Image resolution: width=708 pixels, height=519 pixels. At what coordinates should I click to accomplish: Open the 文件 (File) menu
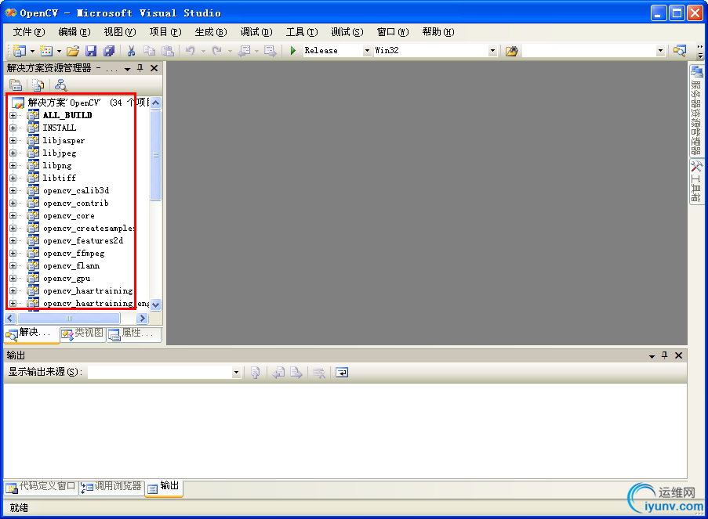(29, 32)
